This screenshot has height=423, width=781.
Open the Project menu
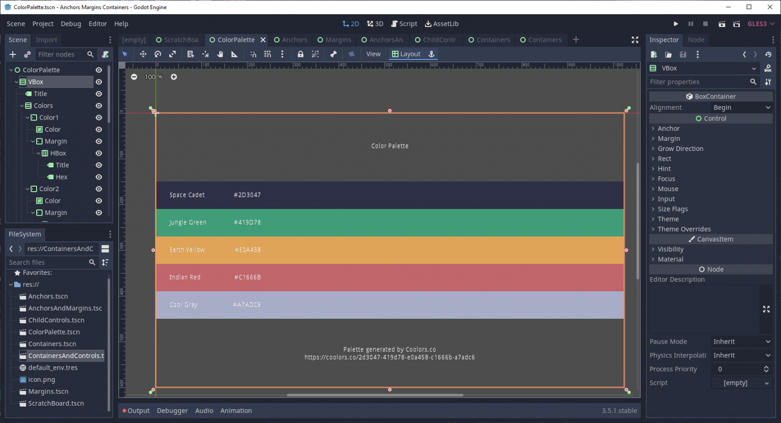43,23
